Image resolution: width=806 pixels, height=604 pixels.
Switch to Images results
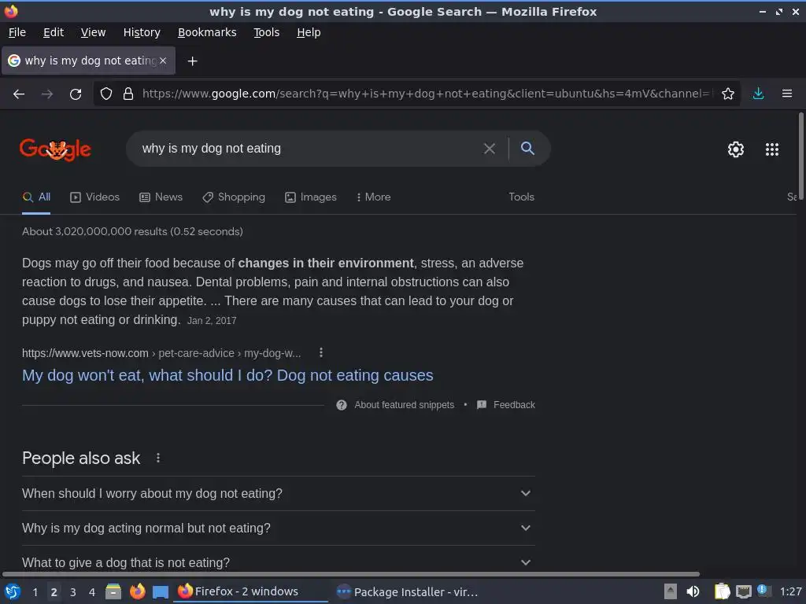coord(310,197)
